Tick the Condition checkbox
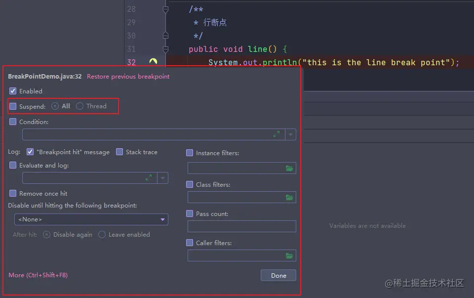The image size is (474, 298). coord(13,122)
